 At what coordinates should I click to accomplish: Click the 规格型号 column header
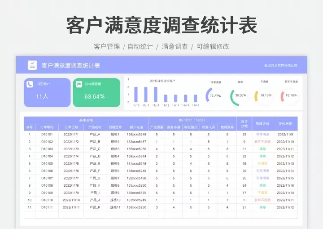pyautogui.click(x=115, y=127)
